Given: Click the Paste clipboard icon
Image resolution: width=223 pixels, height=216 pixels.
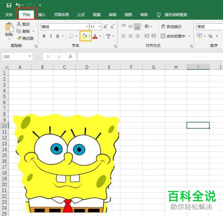Looking at the screenshot, I should click(9, 27).
